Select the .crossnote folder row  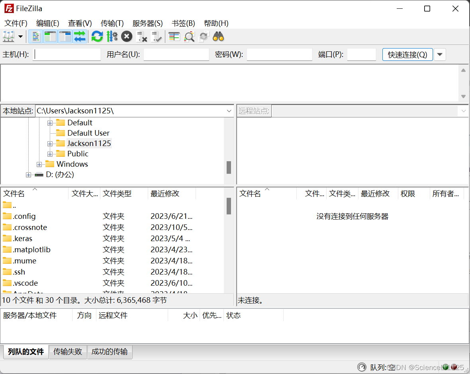(112, 227)
